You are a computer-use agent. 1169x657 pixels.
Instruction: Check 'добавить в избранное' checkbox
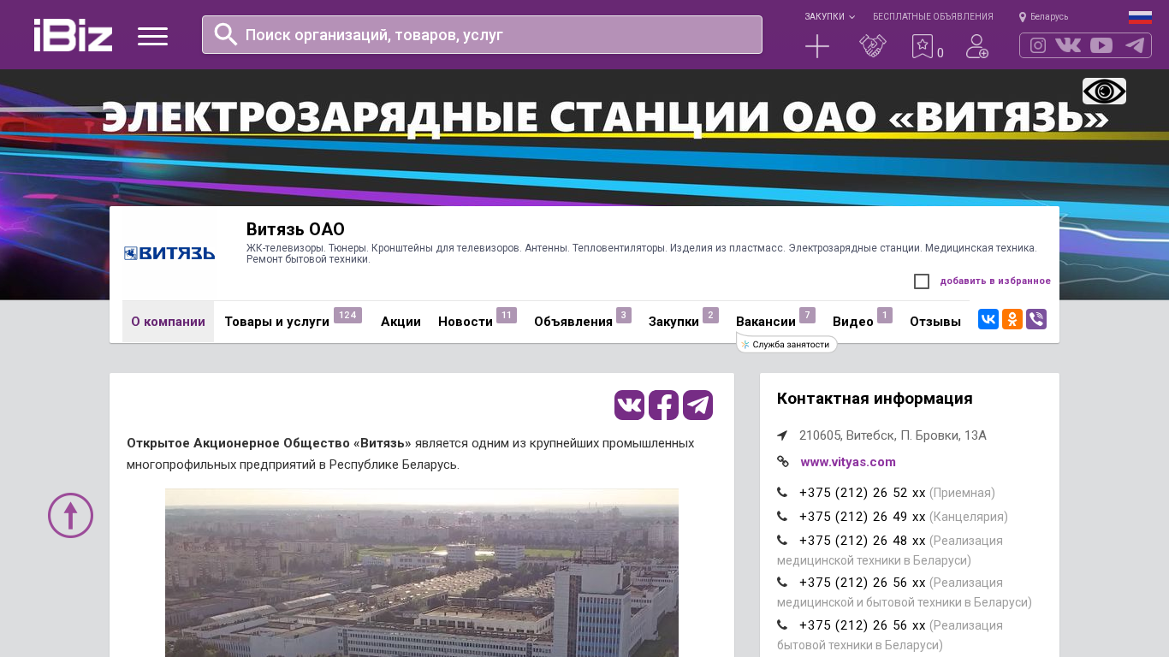[x=922, y=281]
